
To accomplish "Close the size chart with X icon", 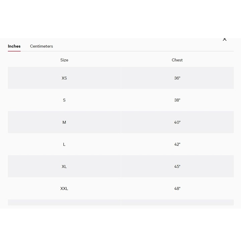I will click(225, 39).
